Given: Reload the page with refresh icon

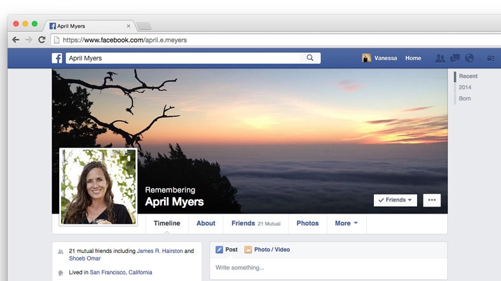Looking at the screenshot, I should tap(41, 40).
